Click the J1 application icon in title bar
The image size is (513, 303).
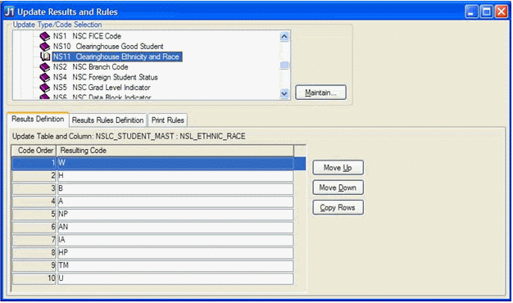coord(10,11)
